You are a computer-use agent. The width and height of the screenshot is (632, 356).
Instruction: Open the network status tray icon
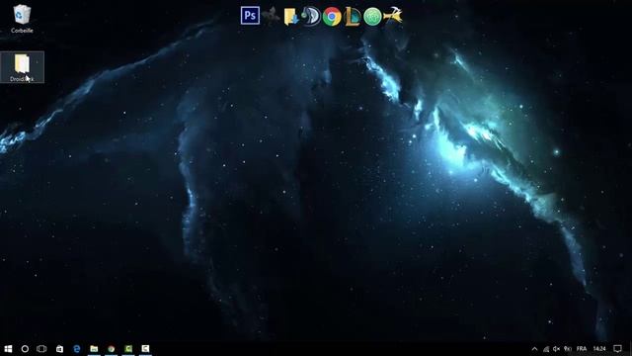[546, 349]
